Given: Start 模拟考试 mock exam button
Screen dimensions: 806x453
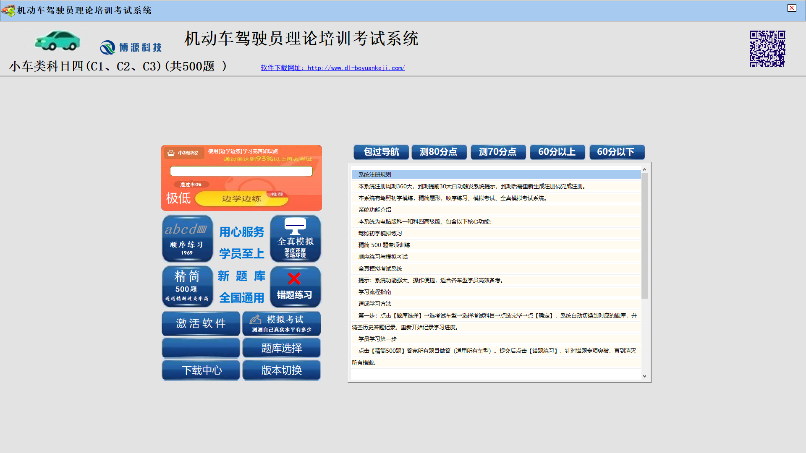Looking at the screenshot, I should click(x=281, y=323).
